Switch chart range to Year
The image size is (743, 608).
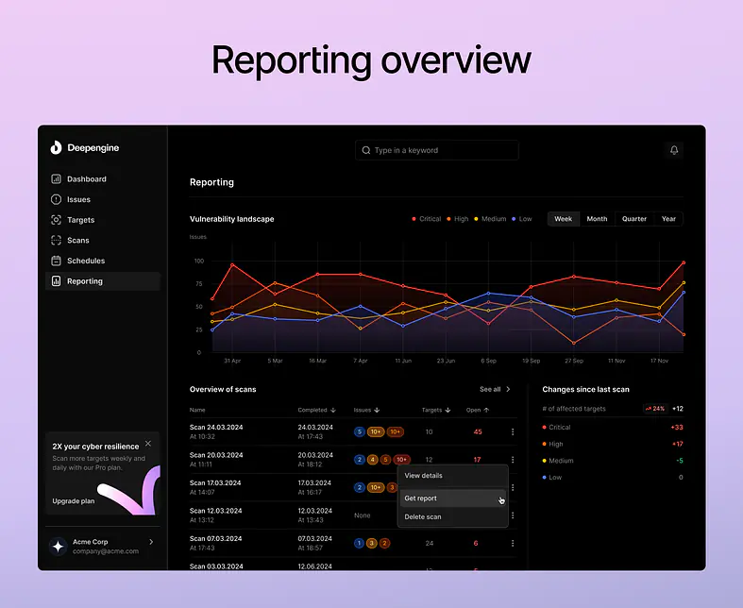668,219
